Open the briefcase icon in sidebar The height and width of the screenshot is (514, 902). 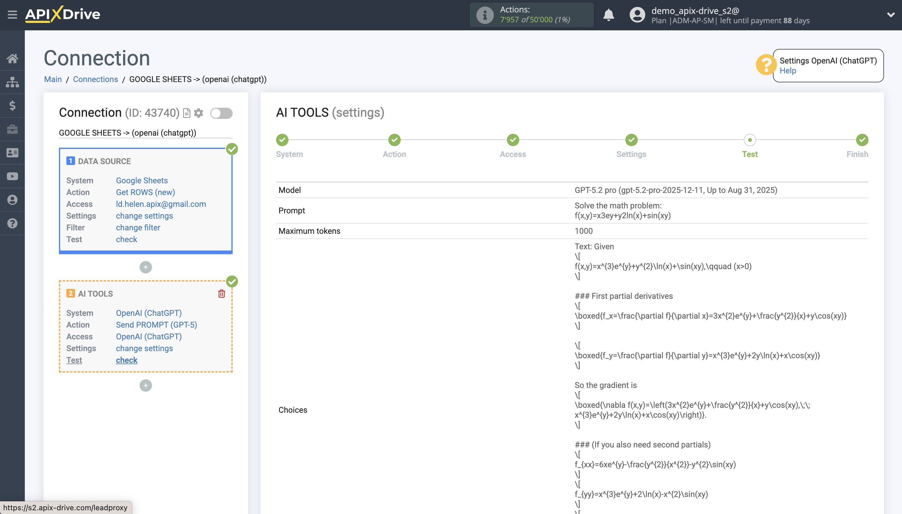click(x=13, y=129)
